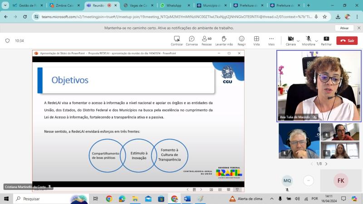Click the FK participant avatar
Screen dimensions: 363x204
coord(341,180)
